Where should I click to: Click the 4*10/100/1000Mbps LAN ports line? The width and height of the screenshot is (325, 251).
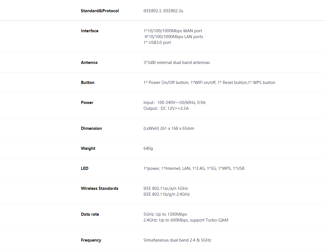point(174,37)
